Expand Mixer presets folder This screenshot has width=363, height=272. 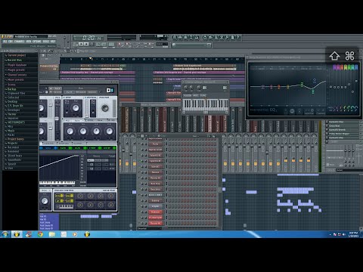click(15, 79)
